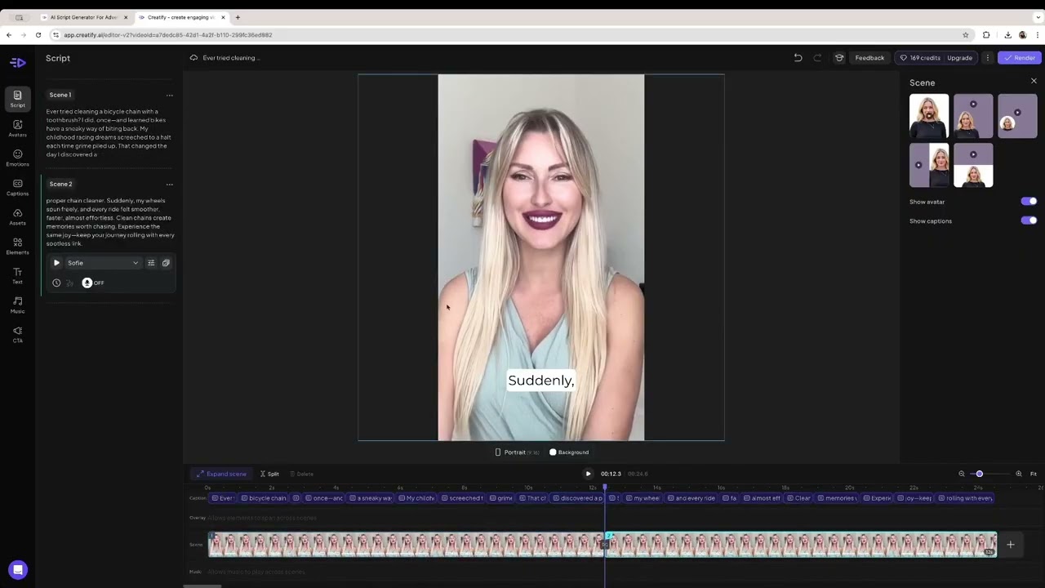Open the Music panel
Screen dimensions: 1045x588
(x=17, y=305)
